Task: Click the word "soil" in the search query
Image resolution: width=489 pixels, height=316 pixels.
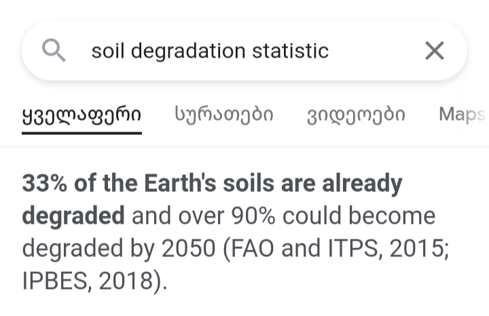Action: [108, 51]
